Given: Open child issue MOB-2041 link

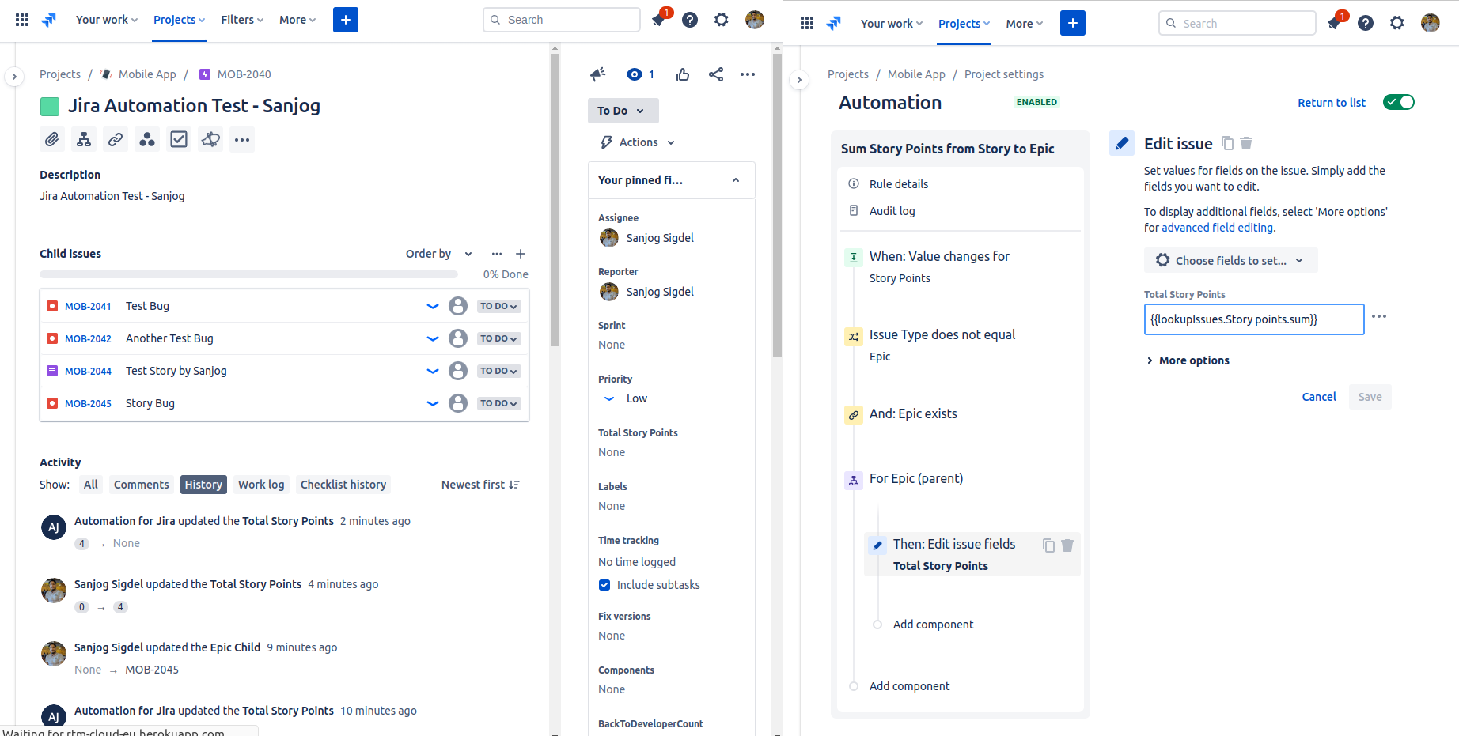Looking at the screenshot, I should tap(88, 306).
